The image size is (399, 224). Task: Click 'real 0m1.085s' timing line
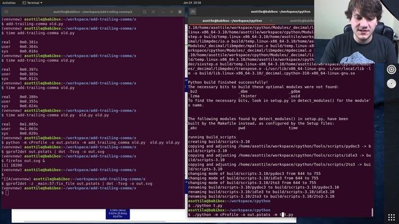tap(19, 124)
